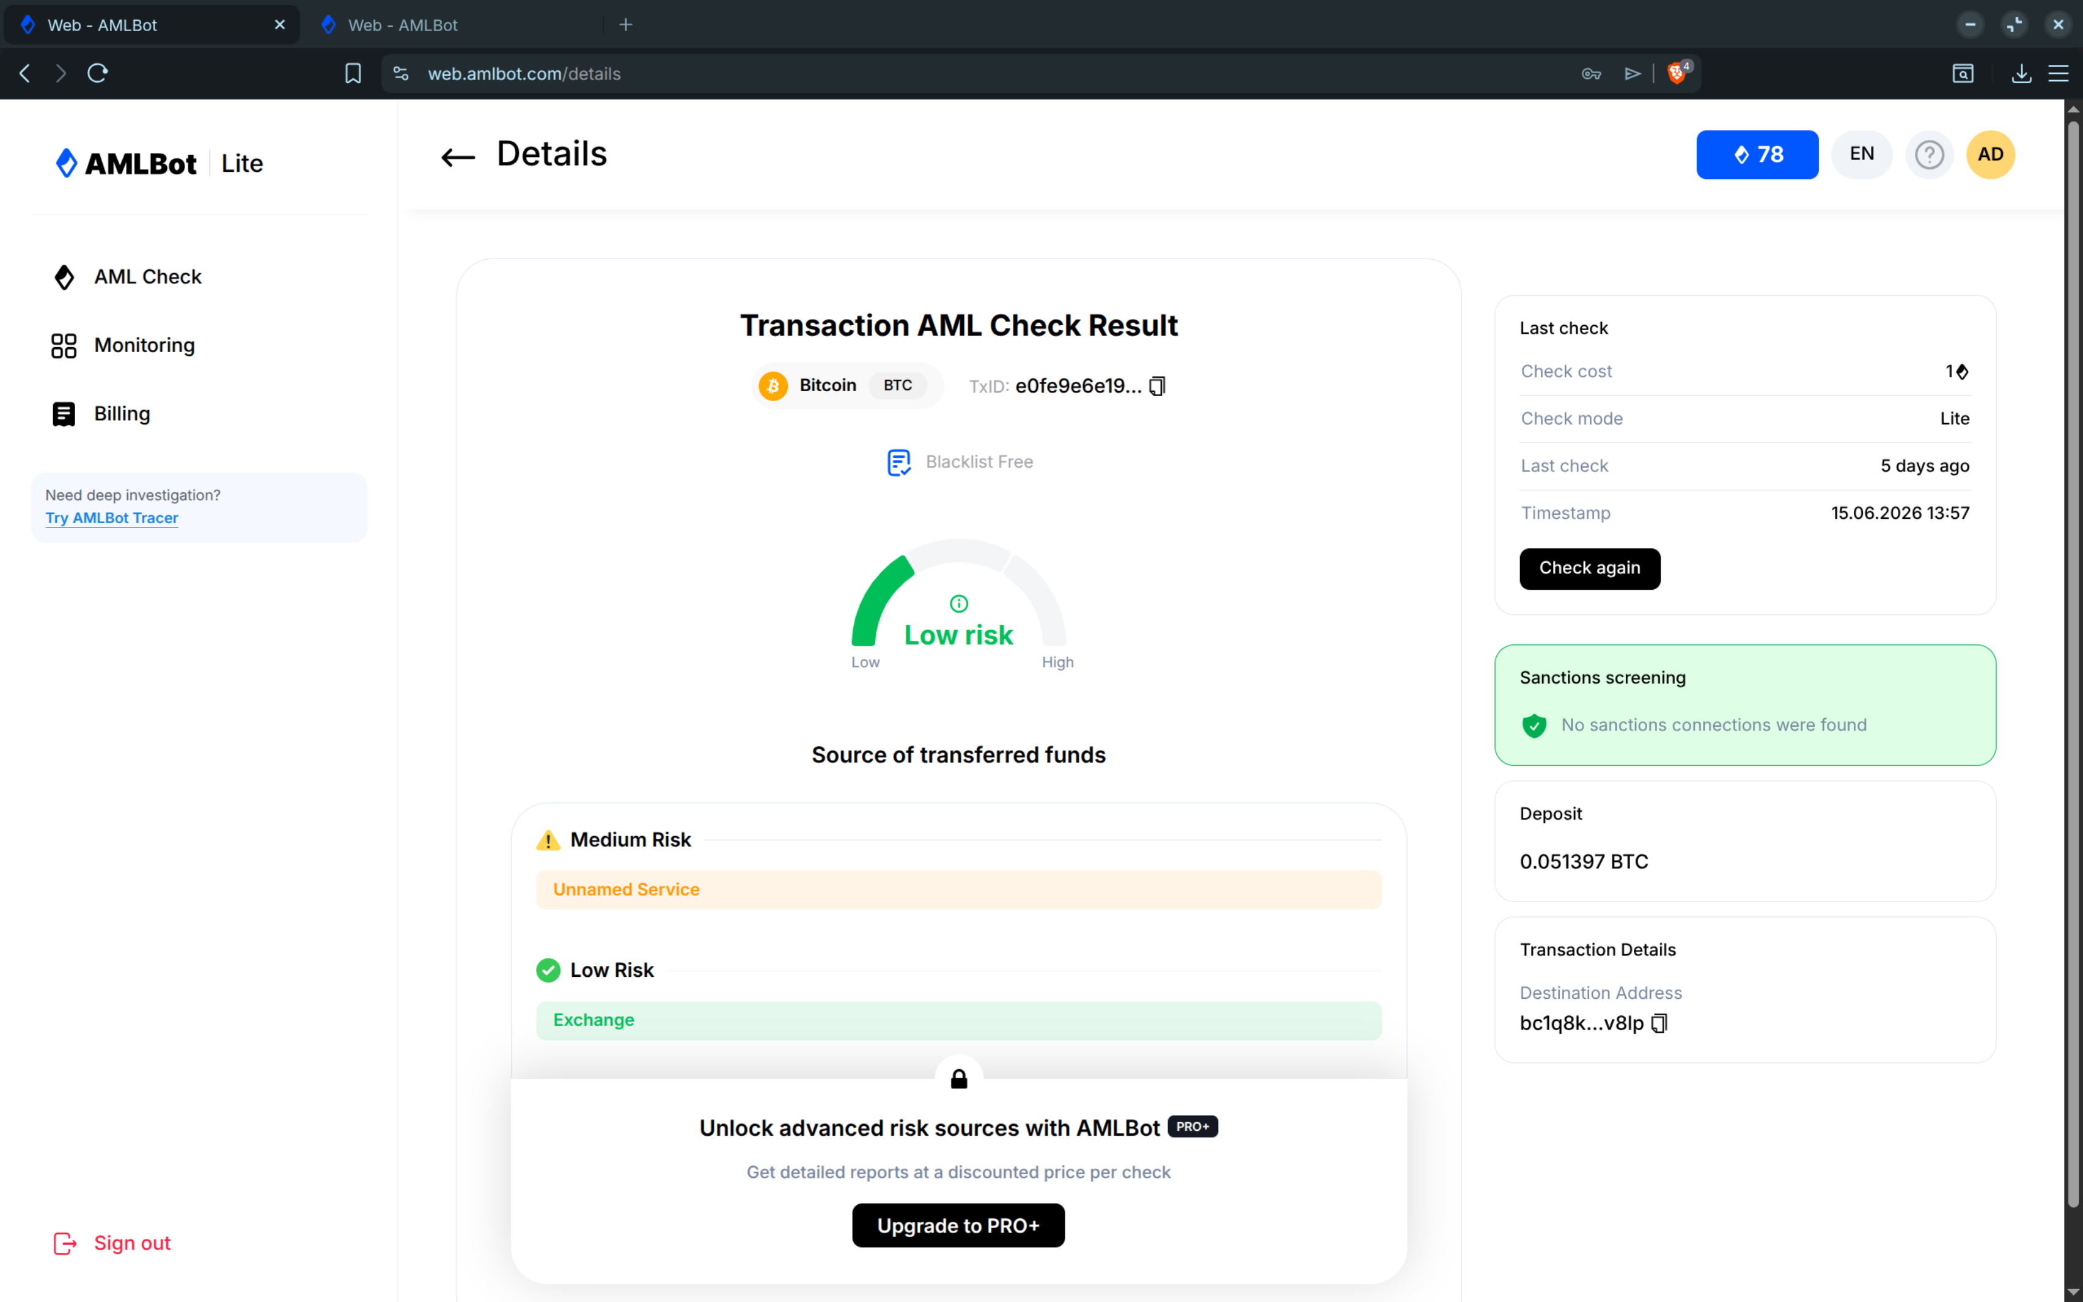Click the deposit amount 0.051397 BTC
Image resolution: width=2083 pixels, height=1302 pixels.
pos(1584,862)
